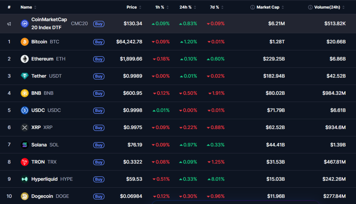
Task: Click Buy button for Hyperliquid
Action: point(99,179)
